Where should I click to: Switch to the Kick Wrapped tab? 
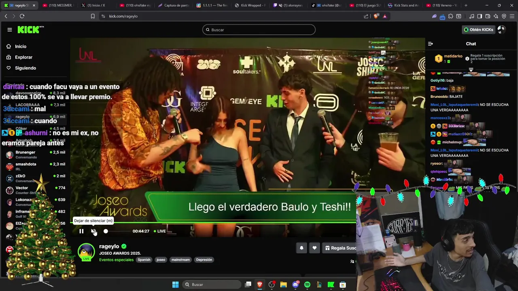tap(251, 5)
